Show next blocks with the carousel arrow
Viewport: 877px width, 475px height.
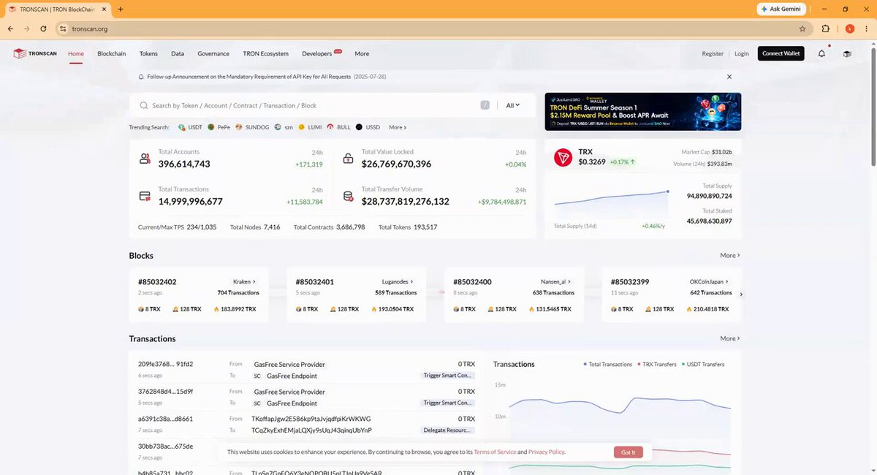click(x=741, y=294)
